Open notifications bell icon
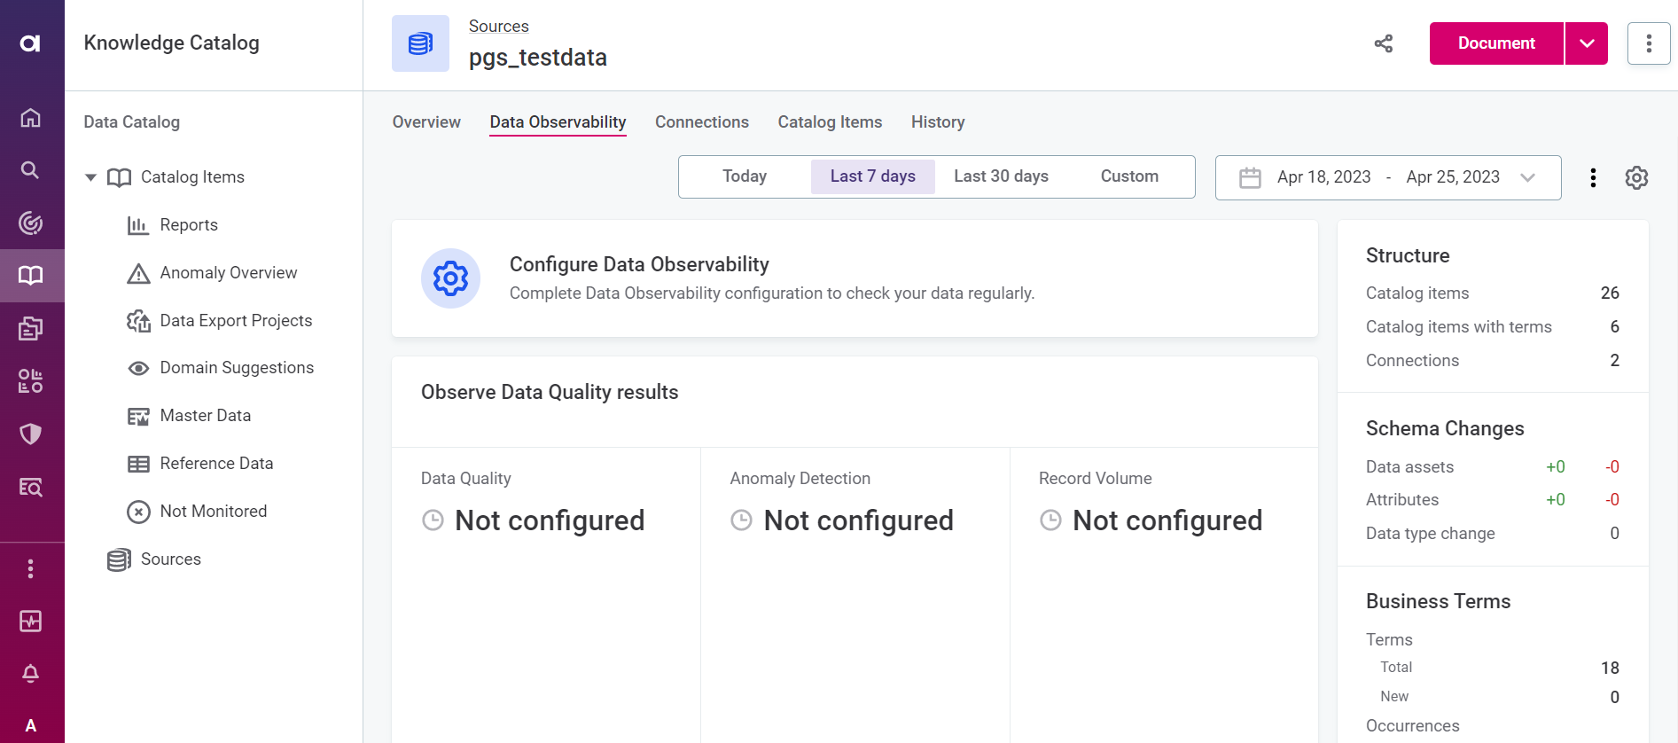This screenshot has width=1678, height=743. (31, 674)
